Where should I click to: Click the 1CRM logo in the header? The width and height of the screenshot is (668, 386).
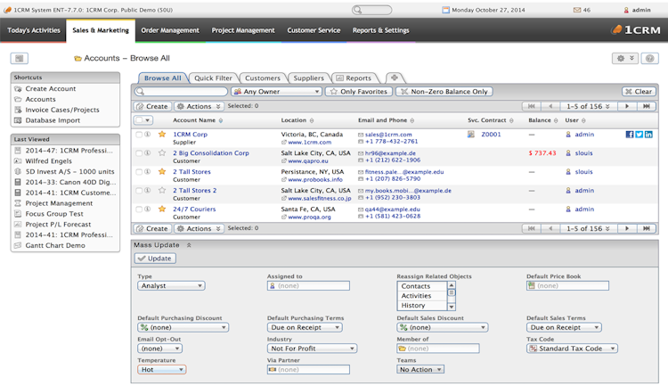636,29
